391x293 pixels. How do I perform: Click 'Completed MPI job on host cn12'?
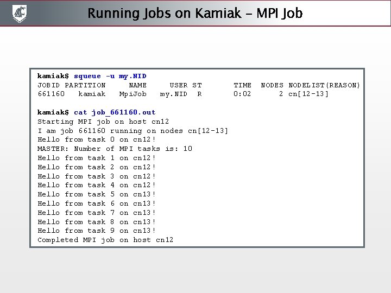tap(105, 240)
